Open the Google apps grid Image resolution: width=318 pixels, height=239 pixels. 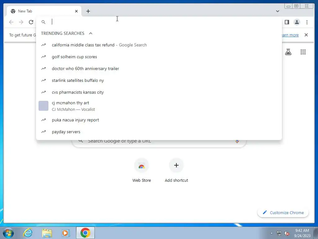coord(303,52)
